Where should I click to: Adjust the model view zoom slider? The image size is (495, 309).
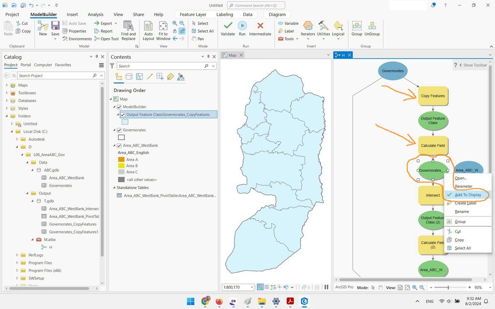pos(448,287)
